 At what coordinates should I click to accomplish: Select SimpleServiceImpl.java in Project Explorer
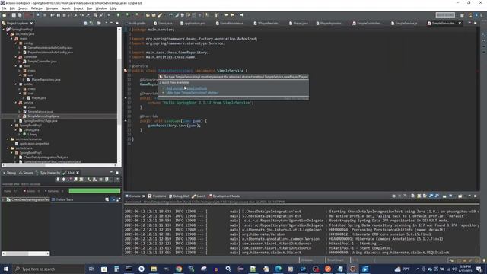point(43,116)
